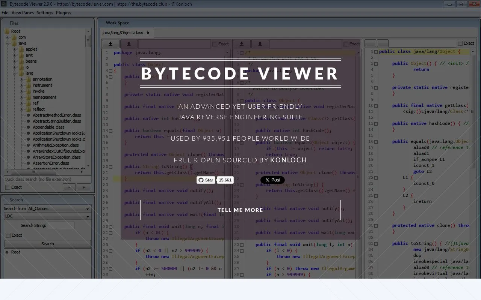Toggle the Exact checkbox below Search String
481x300 pixels.
click(8, 235)
